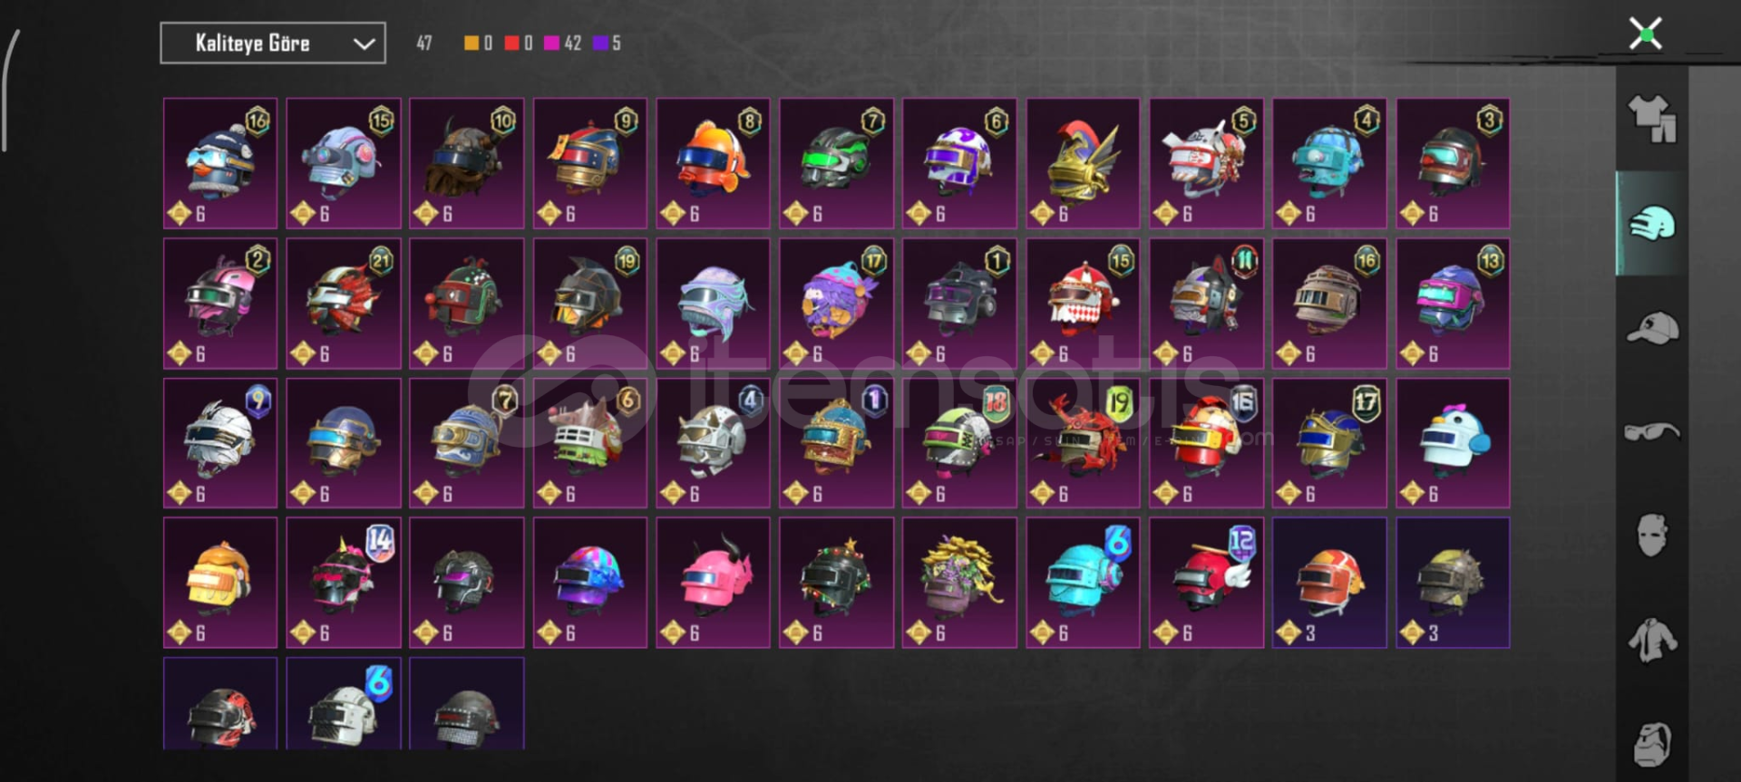The width and height of the screenshot is (1741, 782).
Task: Choose the golden winged helmet with red crest
Action: 1083,163
